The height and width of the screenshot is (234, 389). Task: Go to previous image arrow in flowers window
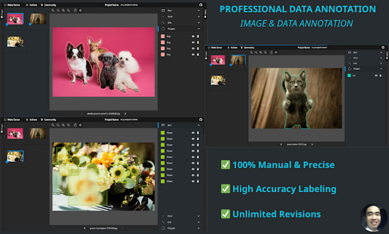click(x=85, y=228)
